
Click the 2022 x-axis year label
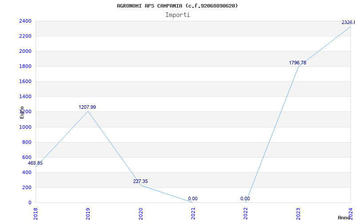246,214
